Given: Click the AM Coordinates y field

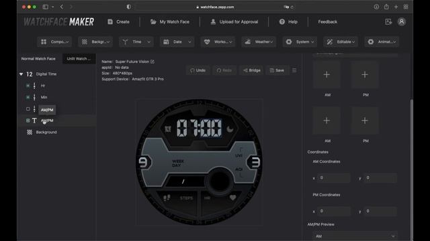Looking at the screenshot, I should tap(380, 178).
